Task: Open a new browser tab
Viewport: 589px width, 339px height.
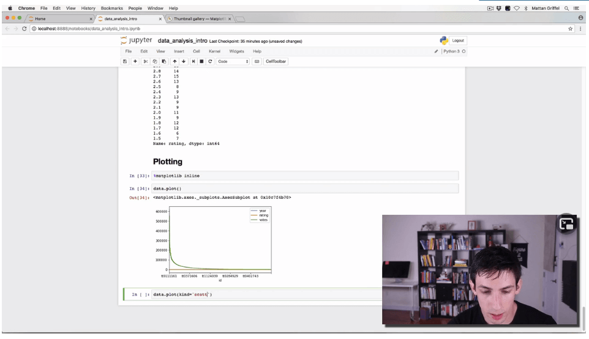Action: point(241,19)
